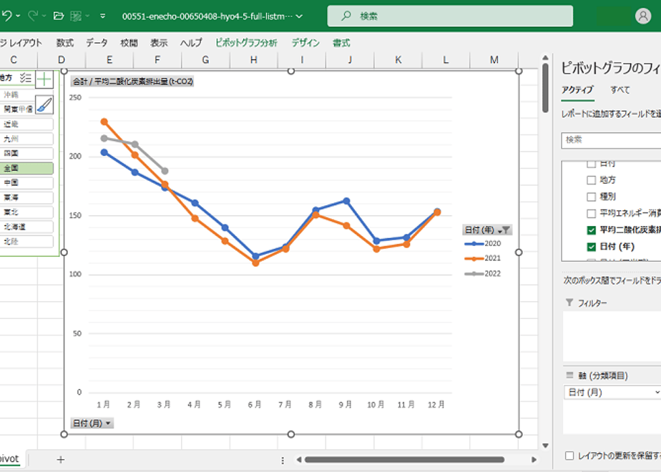The width and height of the screenshot is (661, 472).
Task: Open the データ ribbon tab
Action: (x=97, y=43)
